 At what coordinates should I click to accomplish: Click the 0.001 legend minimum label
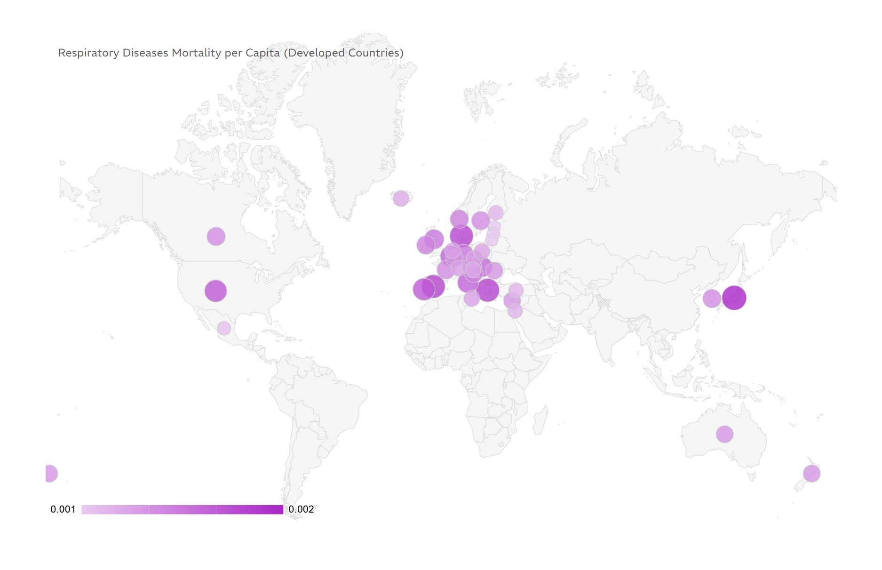tap(63, 509)
